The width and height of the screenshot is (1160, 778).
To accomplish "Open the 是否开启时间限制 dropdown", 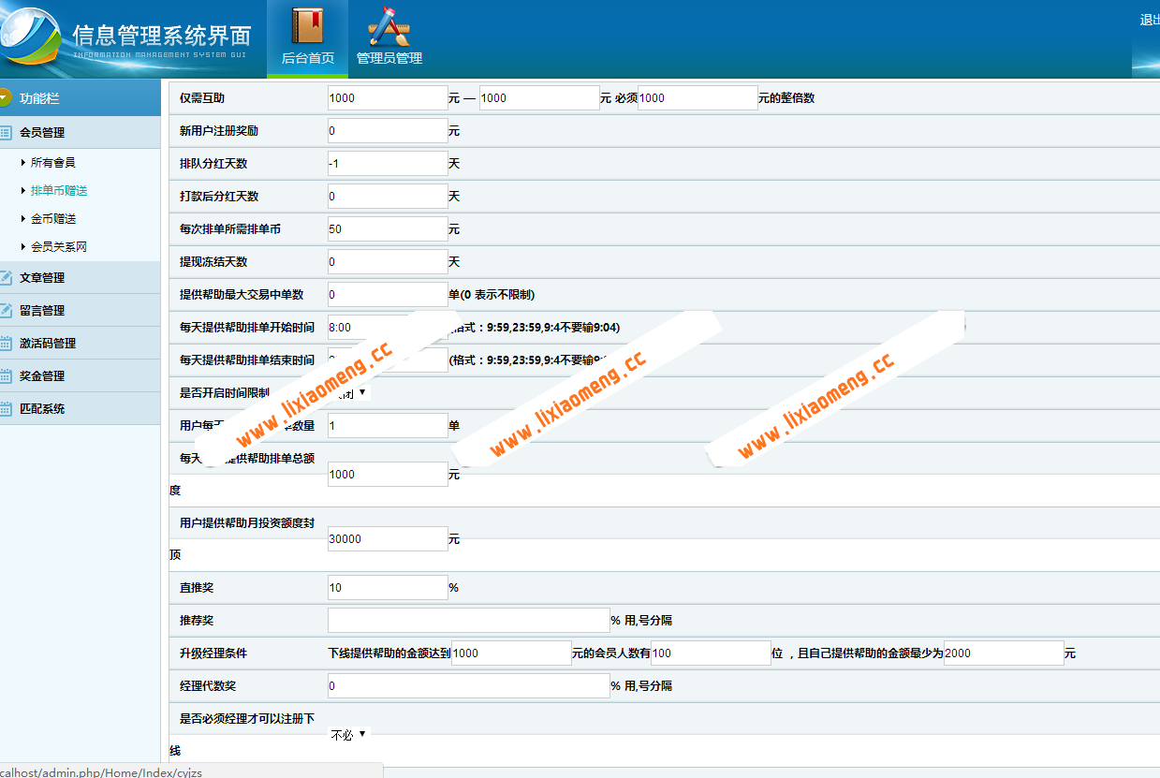I will click(x=349, y=391).
